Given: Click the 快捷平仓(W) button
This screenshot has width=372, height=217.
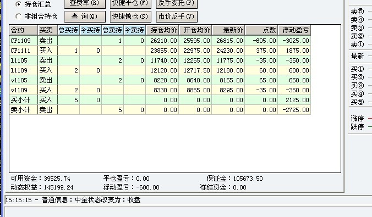Looking at the screenshot, I should click(130, 3).
